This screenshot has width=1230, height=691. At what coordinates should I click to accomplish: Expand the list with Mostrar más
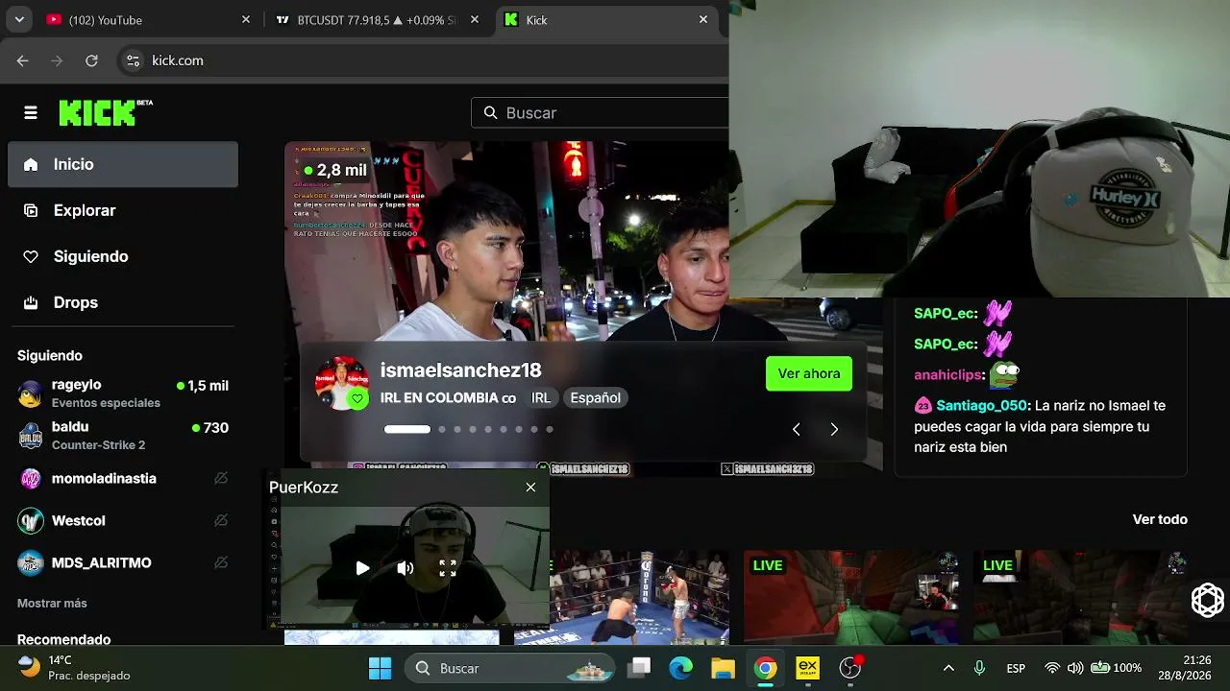click(52, 603)
